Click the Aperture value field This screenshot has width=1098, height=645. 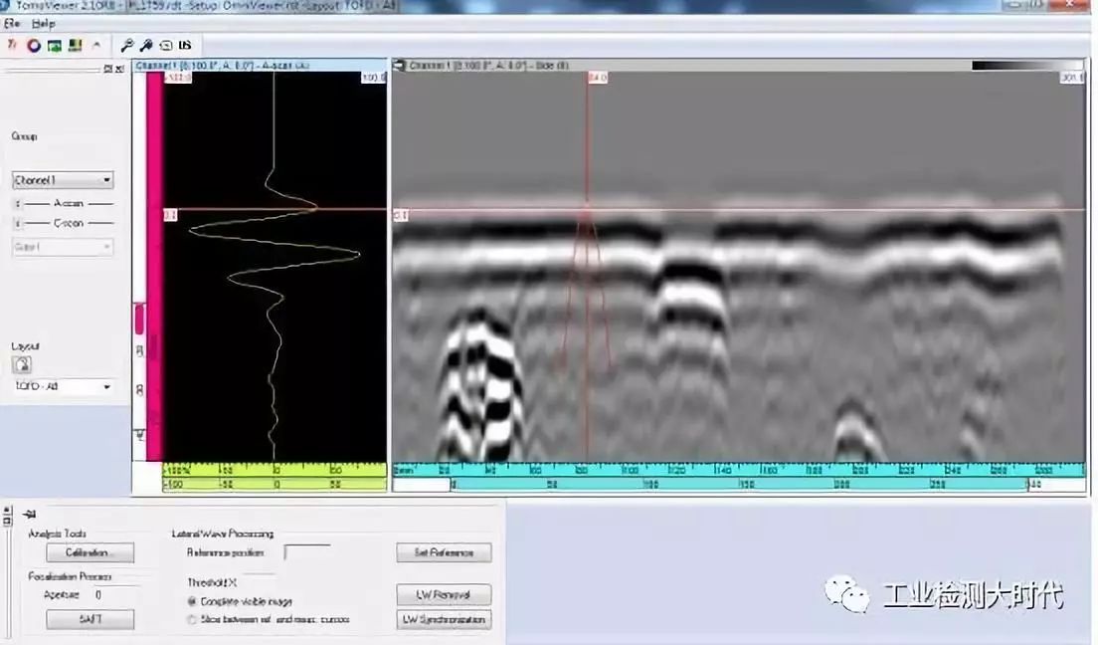[x=115, y=594]
